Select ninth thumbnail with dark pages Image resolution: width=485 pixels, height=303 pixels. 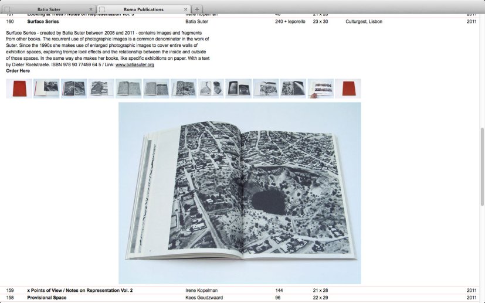[x=239, y=88]
